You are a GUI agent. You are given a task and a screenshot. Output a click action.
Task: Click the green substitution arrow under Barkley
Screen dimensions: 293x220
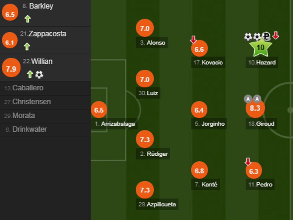click(x=28, y=19)
